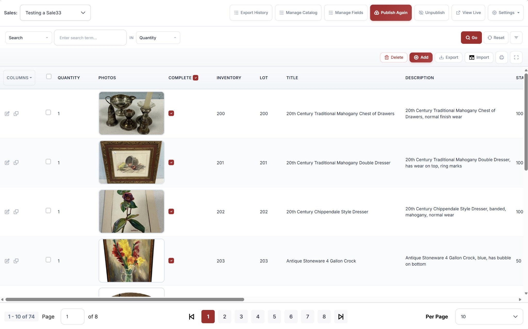Expand the Columns dropdown

tap(19, 78)
